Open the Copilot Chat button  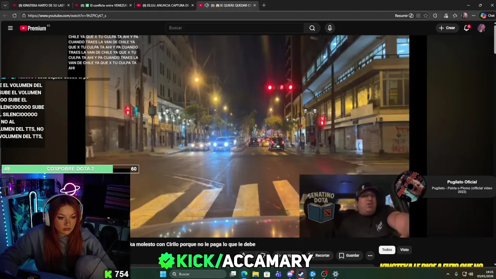click(x=487, y=15)
